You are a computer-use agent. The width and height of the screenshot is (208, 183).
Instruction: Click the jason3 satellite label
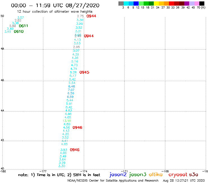pyautogui.click(x=138, y=175)
